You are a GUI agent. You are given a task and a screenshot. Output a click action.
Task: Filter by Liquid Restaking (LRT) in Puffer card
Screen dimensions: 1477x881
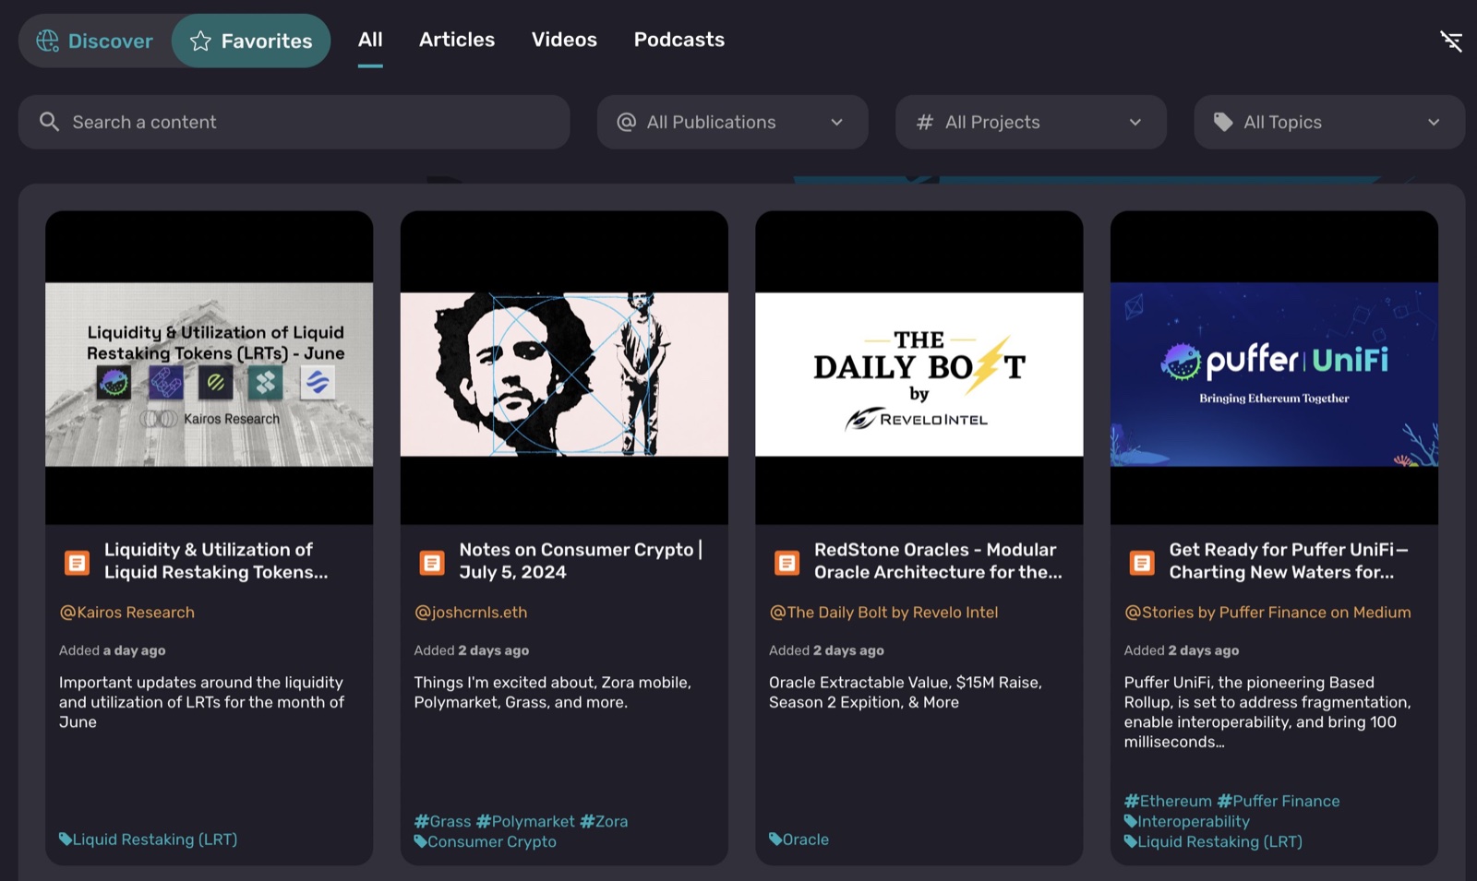click(x=1213, y=841)
